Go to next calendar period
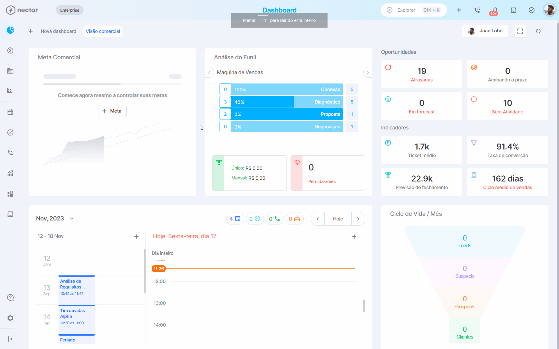 coord(358,219)
